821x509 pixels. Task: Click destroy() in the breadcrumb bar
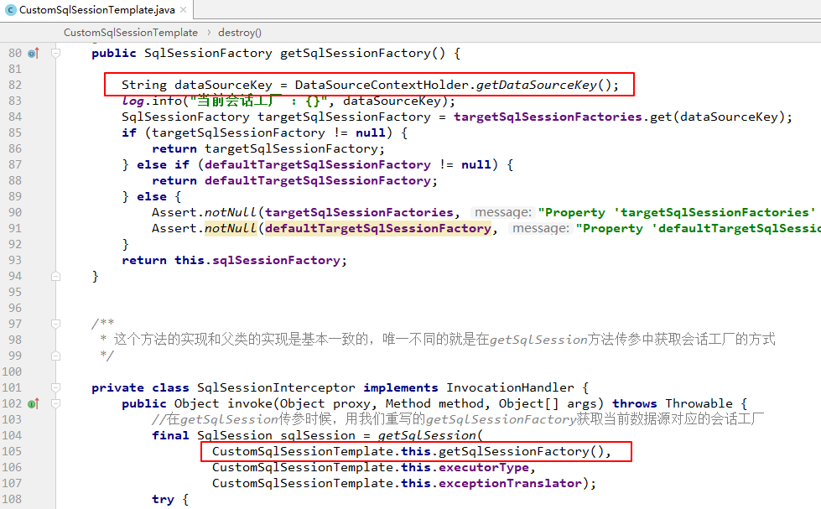tap(240, 33)
